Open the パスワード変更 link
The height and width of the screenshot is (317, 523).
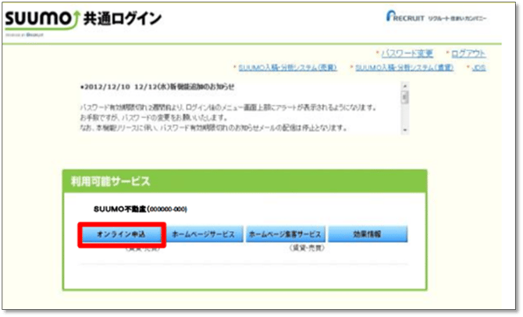point(407,54)
